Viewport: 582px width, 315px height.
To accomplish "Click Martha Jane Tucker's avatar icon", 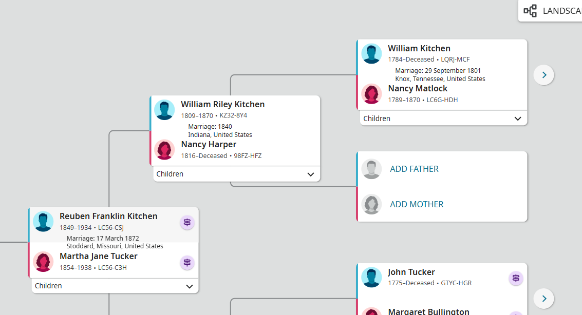I will click(x=43, y=262).
